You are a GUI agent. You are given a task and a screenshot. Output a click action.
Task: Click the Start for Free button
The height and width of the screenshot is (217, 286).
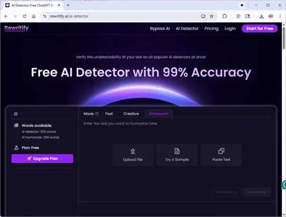coord(259,29)
